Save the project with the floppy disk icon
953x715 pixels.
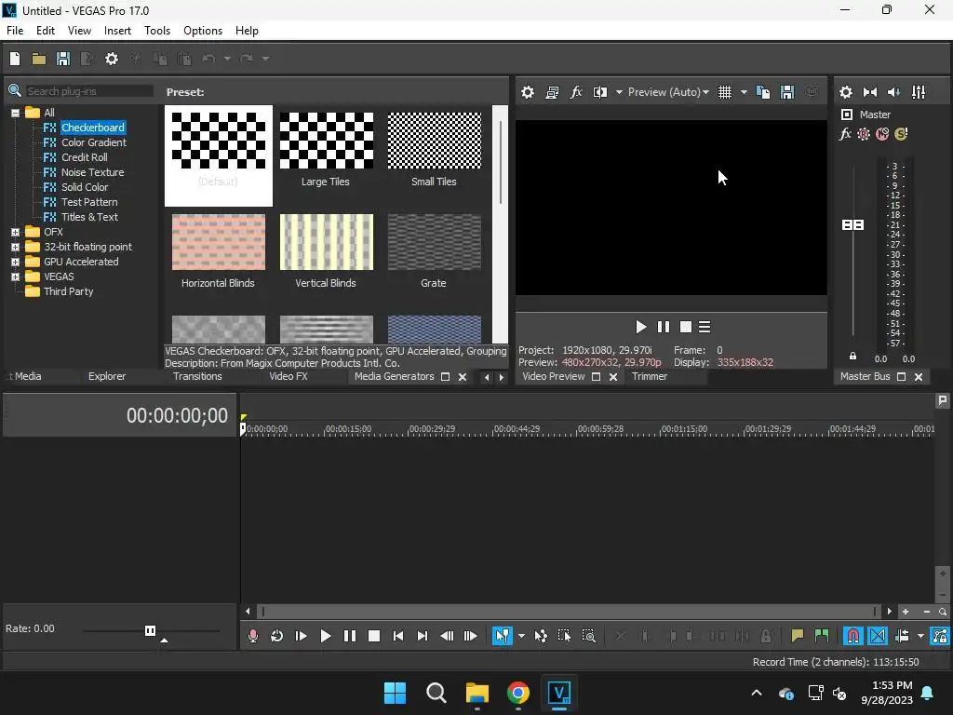[63, 59]
